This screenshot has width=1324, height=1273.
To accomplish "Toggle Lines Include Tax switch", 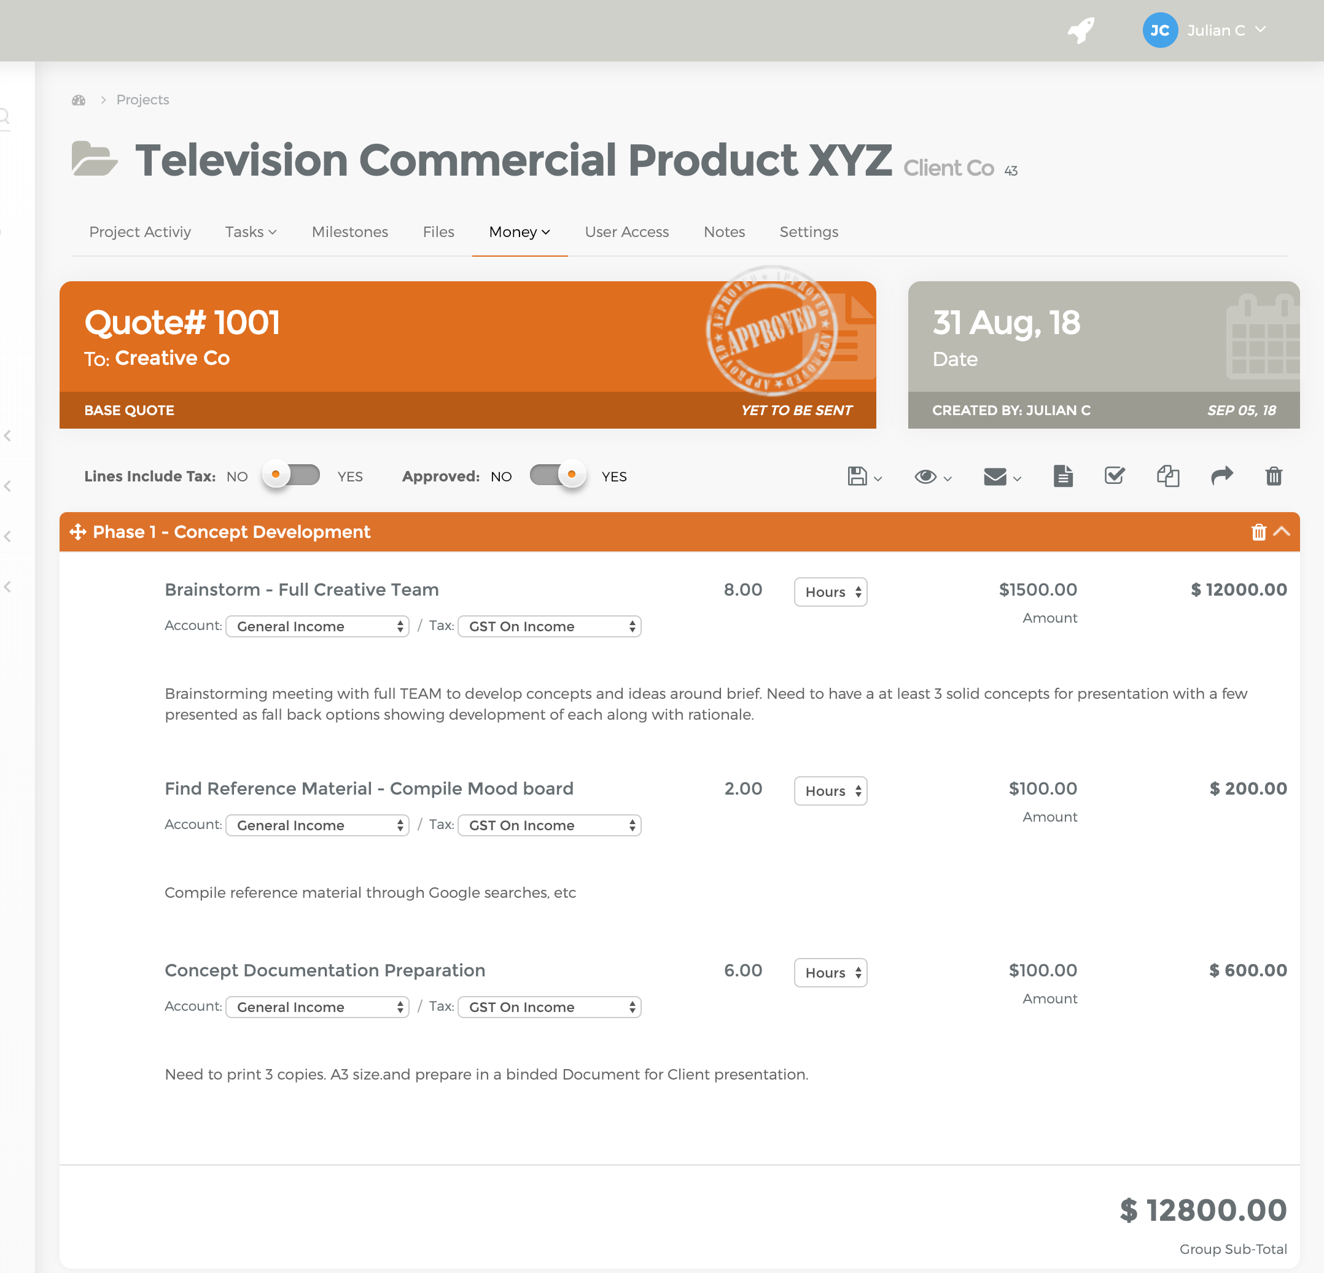I will tap(291, 475).
